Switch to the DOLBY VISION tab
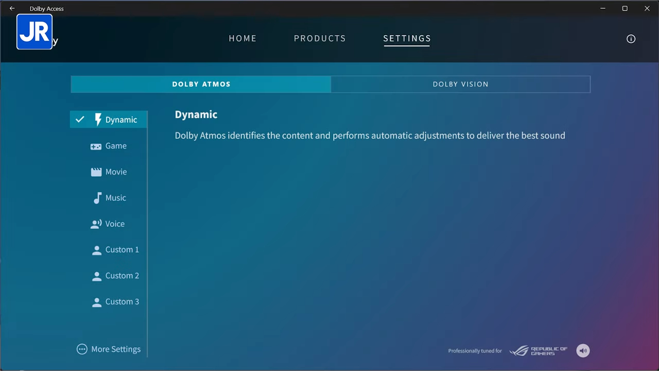Screen dimensions: 659x371 pos(460,85)
